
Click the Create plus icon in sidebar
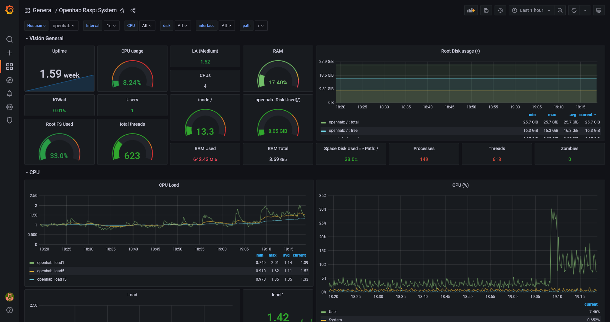(10, 53)
